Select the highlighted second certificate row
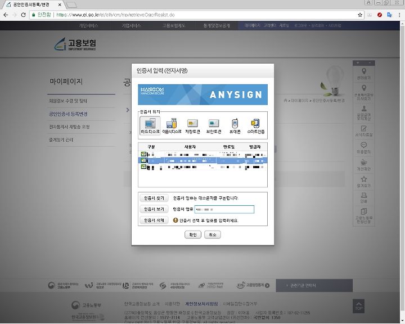Viewport: 405px width, 324px height. tap(202, 161)
